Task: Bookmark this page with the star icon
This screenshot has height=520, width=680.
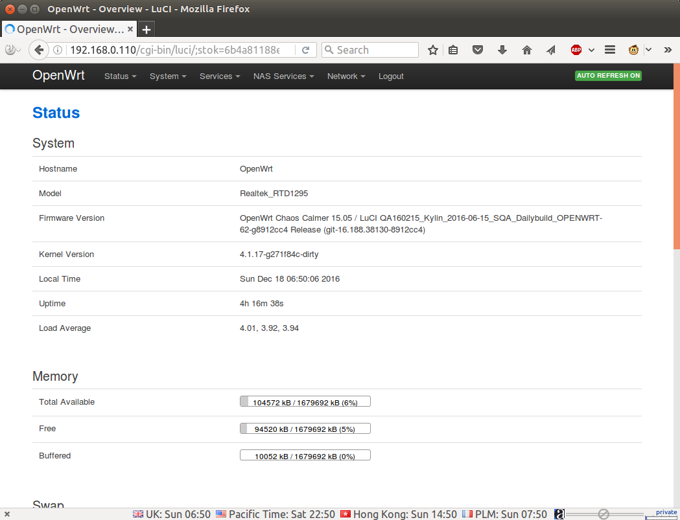Action: click(x=433, y=50)
